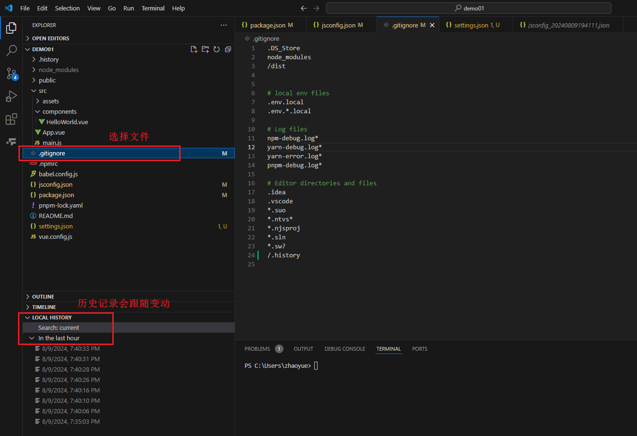Open the File menu

(25, 8)
